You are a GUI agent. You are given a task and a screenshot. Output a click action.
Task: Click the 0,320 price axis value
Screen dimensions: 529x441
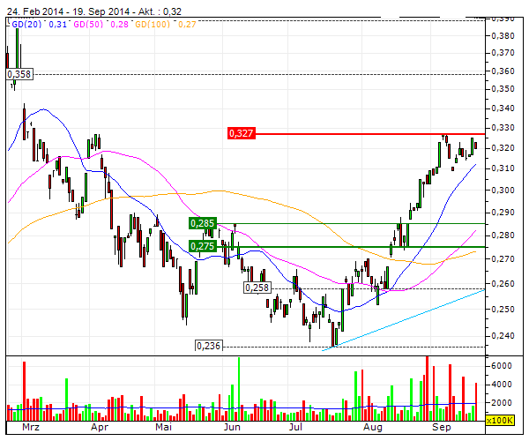[503, 148]
